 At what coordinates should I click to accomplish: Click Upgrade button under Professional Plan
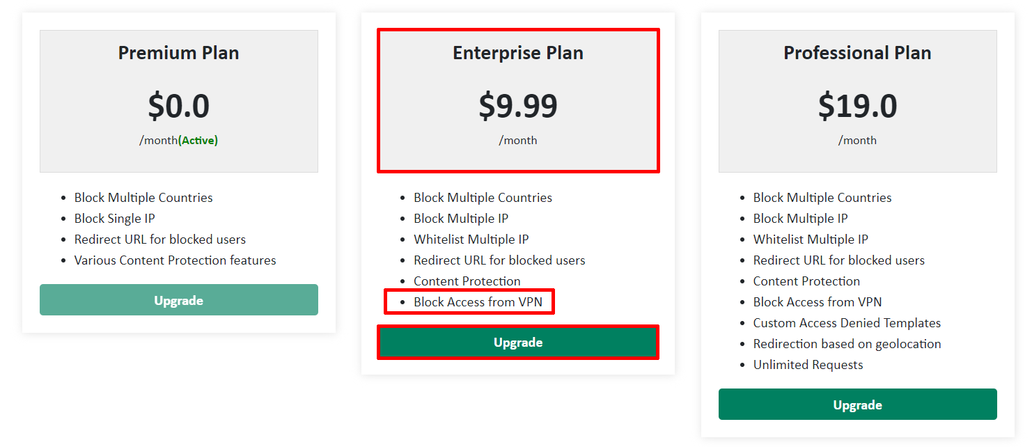click(857, 404)
